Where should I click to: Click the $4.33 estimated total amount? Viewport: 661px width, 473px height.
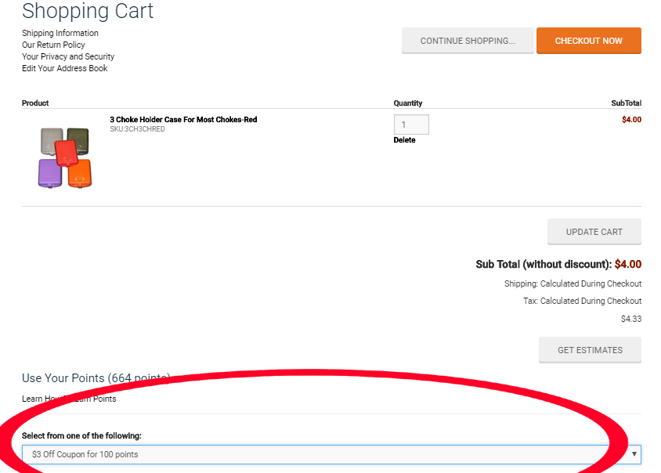pos(630,319)
